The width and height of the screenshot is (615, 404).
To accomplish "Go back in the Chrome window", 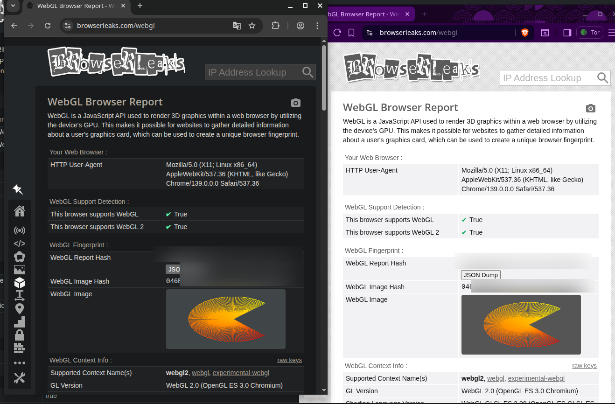I will tap(14, 26).
